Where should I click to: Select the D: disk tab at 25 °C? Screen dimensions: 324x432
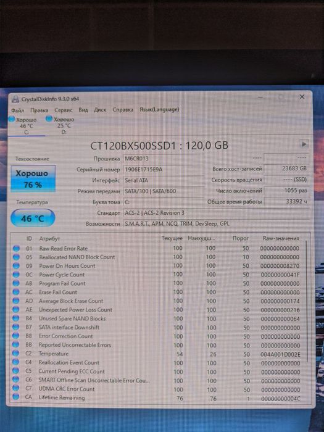click(x=64, y=126)
